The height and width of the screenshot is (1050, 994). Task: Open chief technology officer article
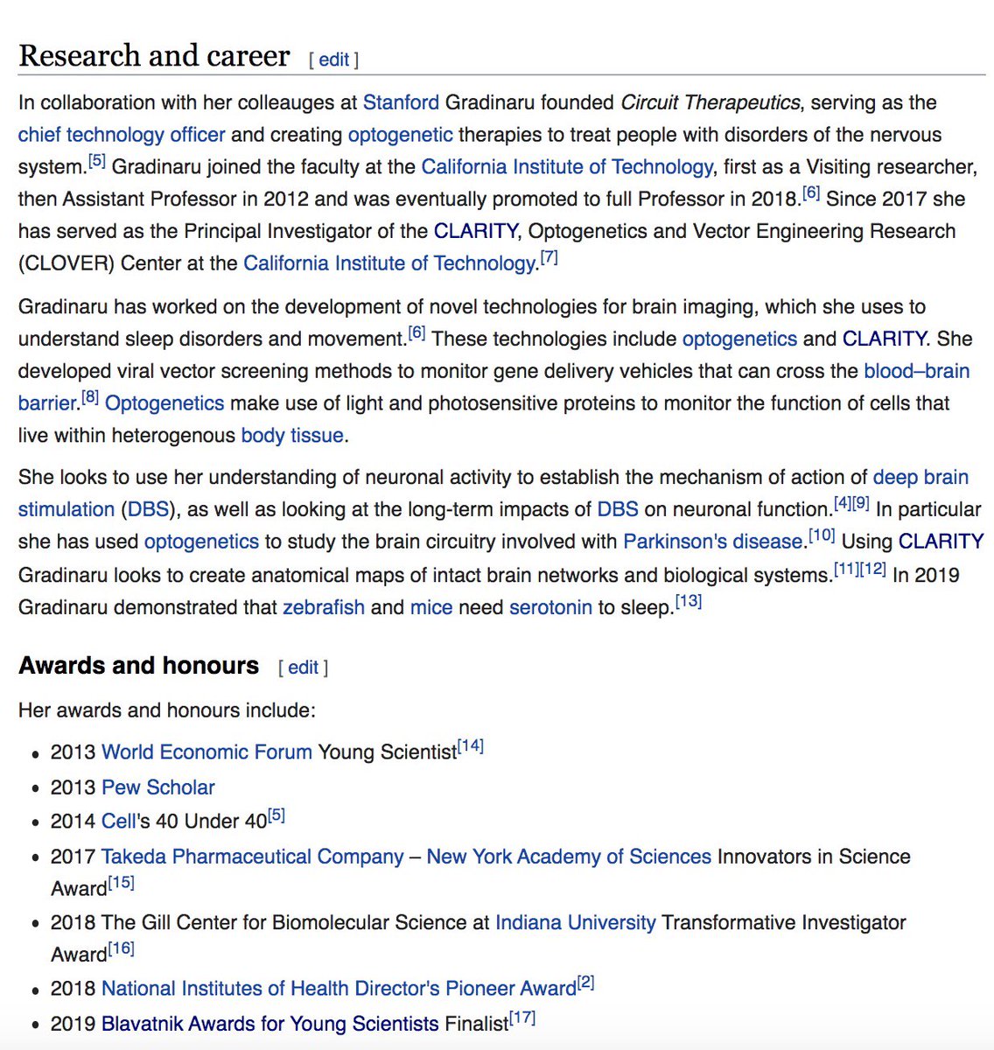(122, 135)
